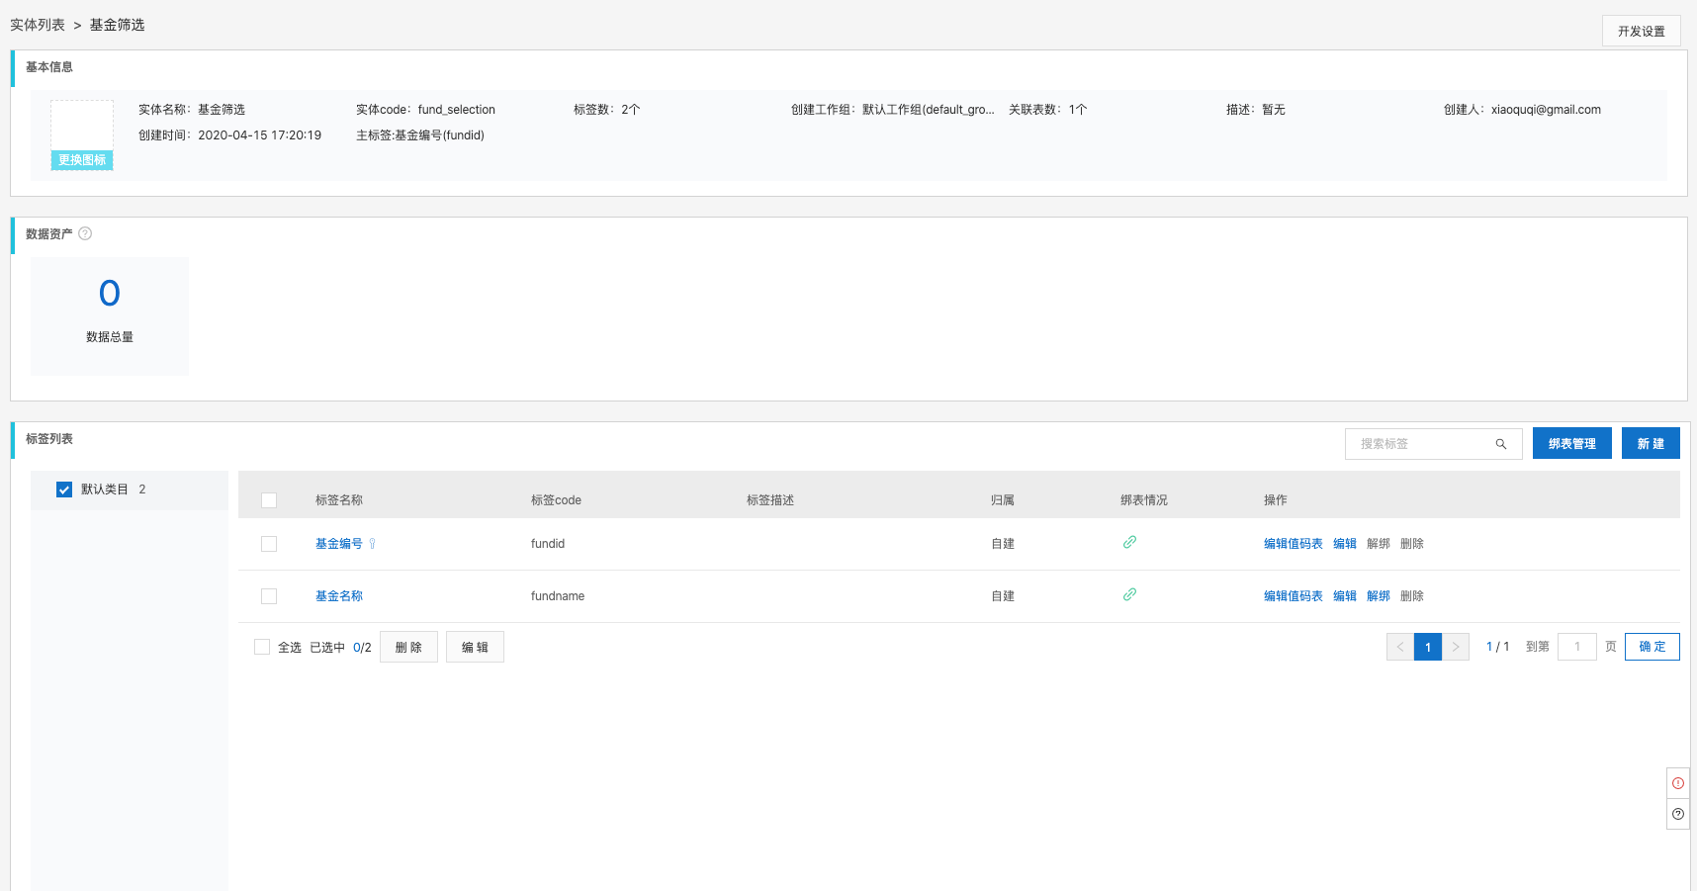Open the help question icon at right edge
This screenshot has height=891, width=1697.
click(1678, 814)
